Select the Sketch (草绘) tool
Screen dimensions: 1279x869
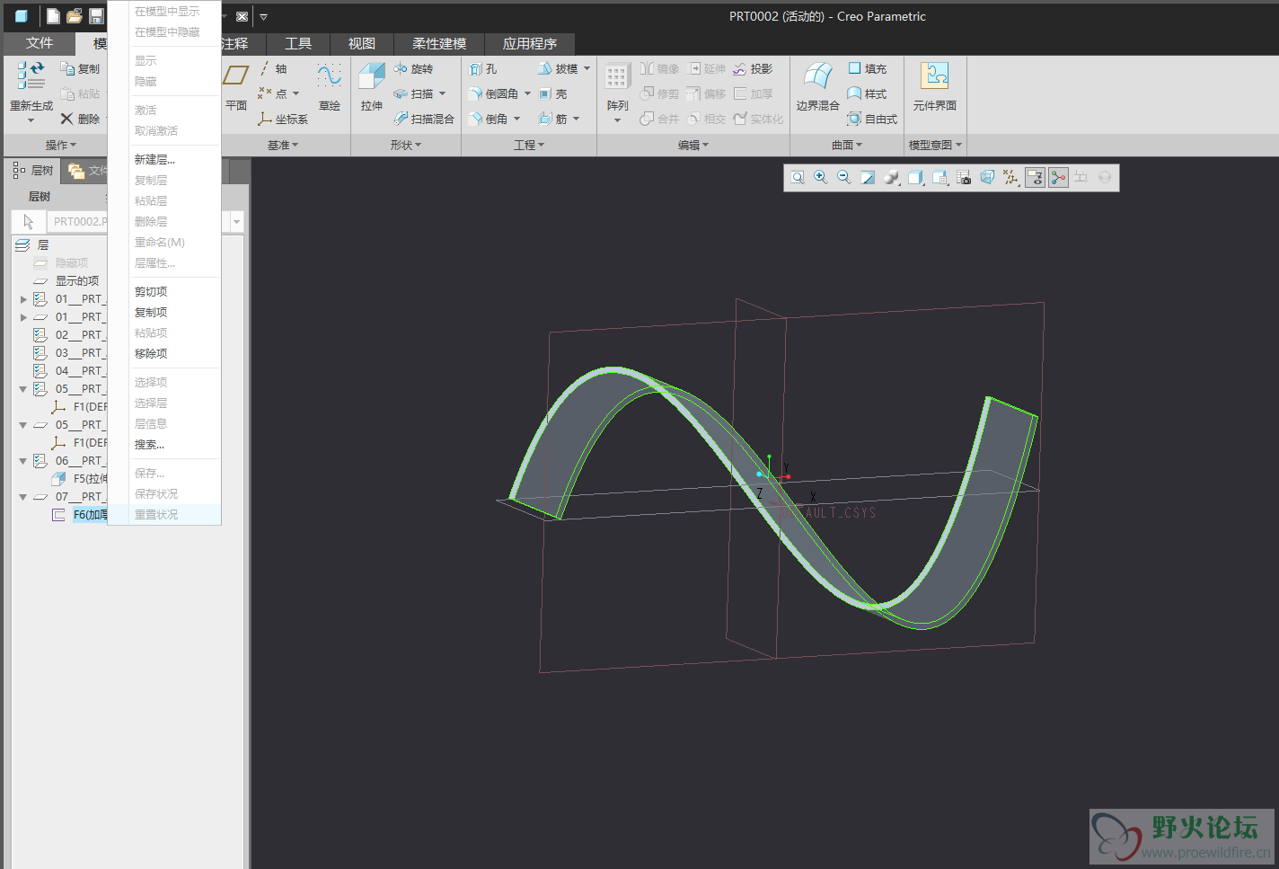[330, 87]
